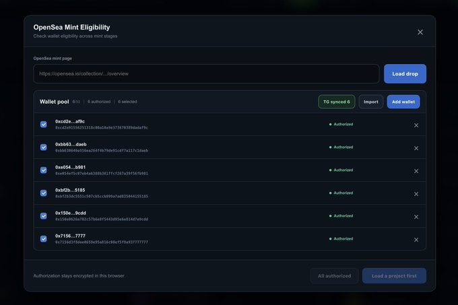Viewport: 458px width, 305px height.
Task: Click the 6 authorized count label
Action: coord(99,102)
